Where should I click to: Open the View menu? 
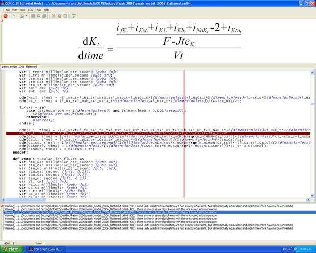click(x=22, y=10)
